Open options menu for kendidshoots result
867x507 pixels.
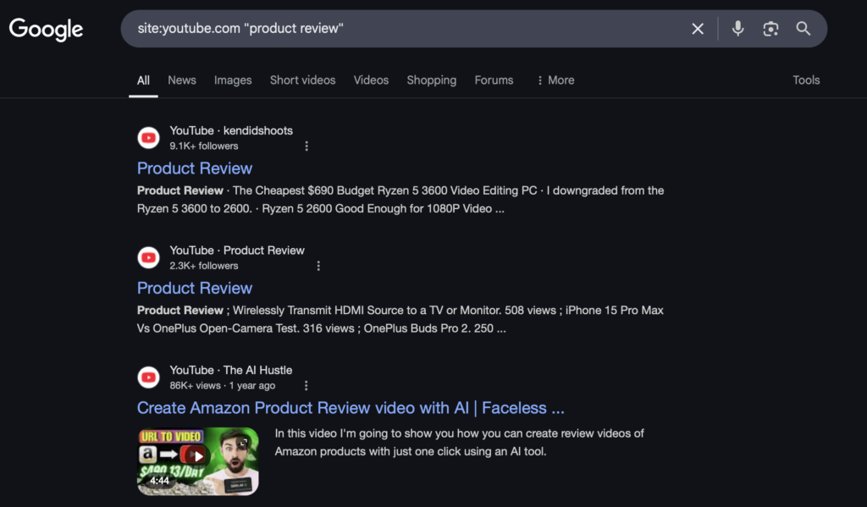(306, 146)
